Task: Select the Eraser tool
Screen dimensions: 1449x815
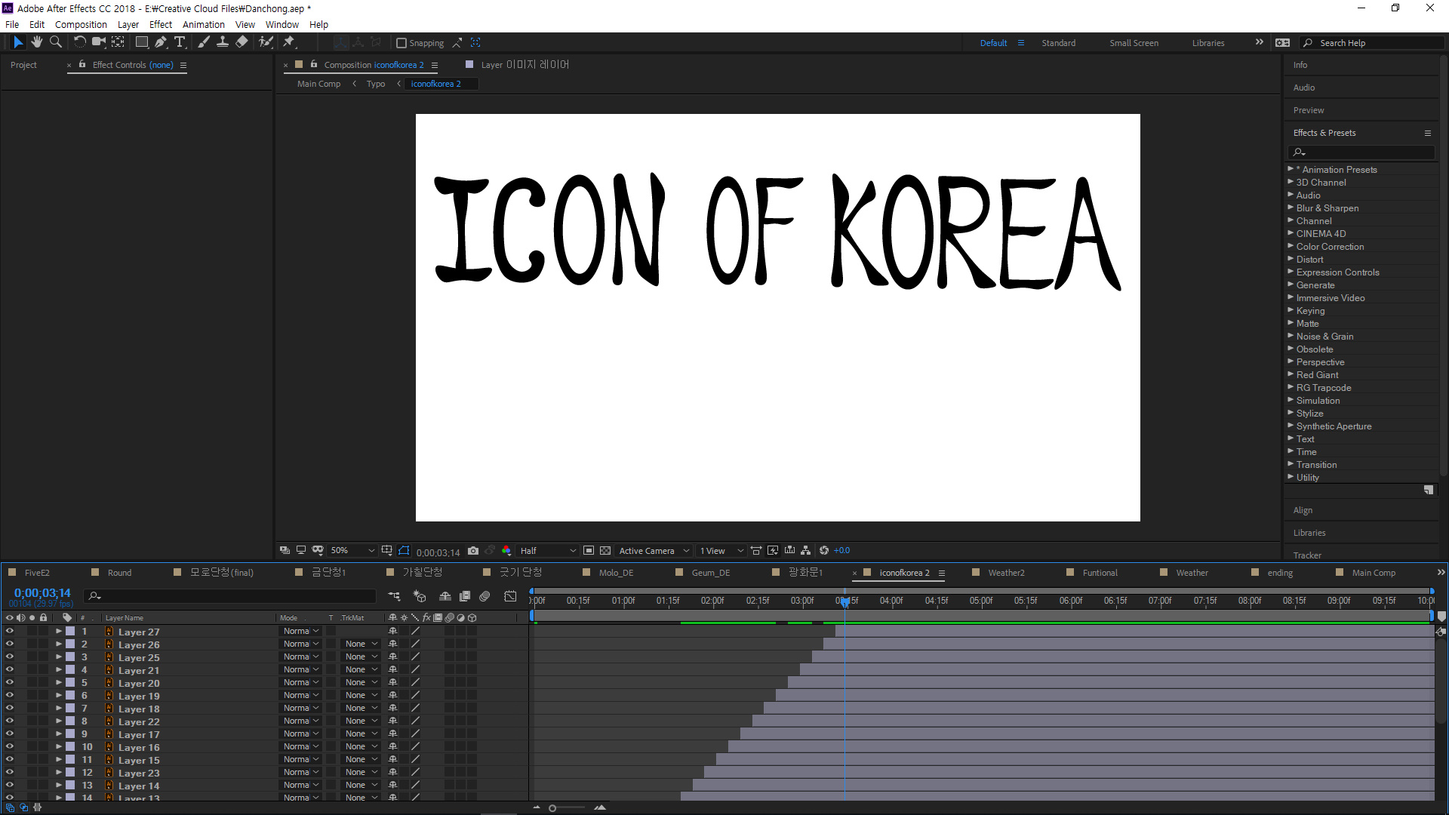Action: point(241,42)
